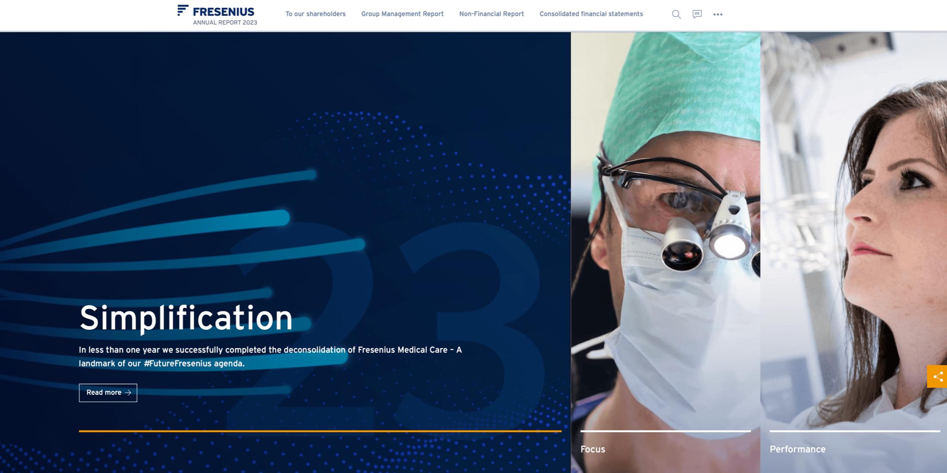Click the Read more button

108,393
